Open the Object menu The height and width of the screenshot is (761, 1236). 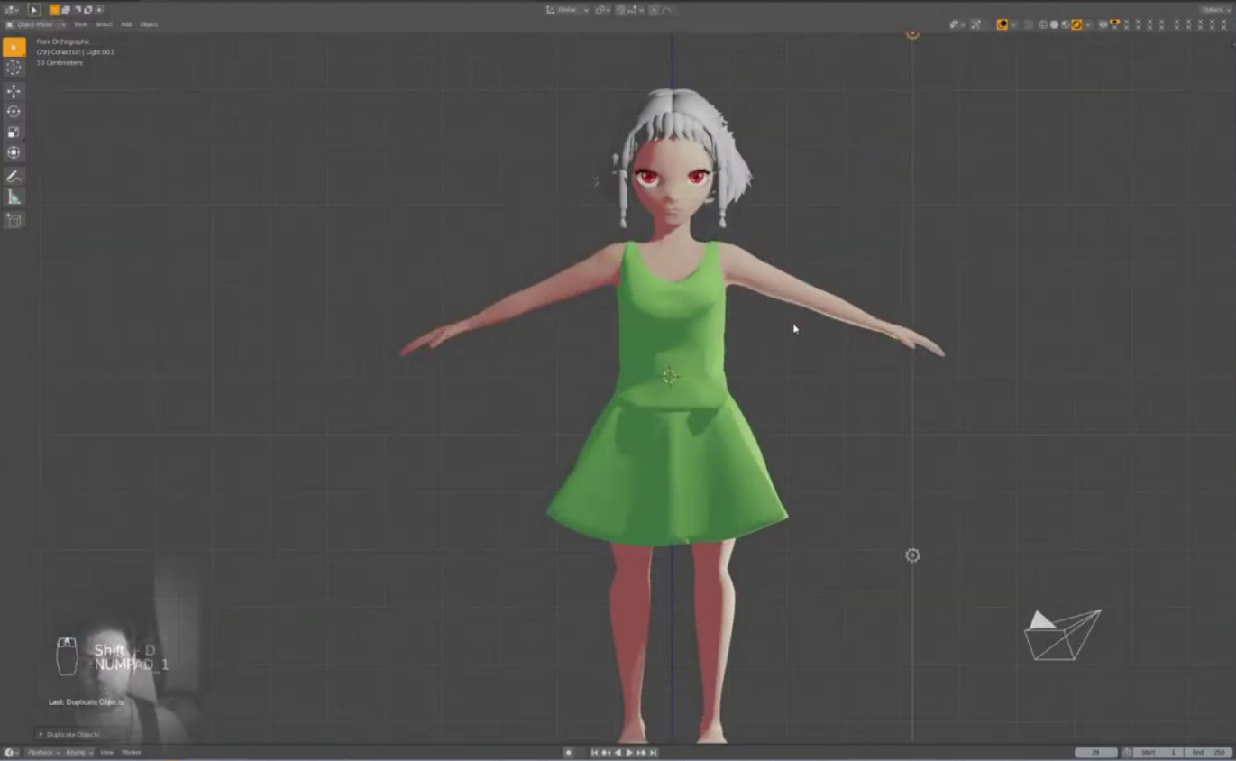pos(149,24)
